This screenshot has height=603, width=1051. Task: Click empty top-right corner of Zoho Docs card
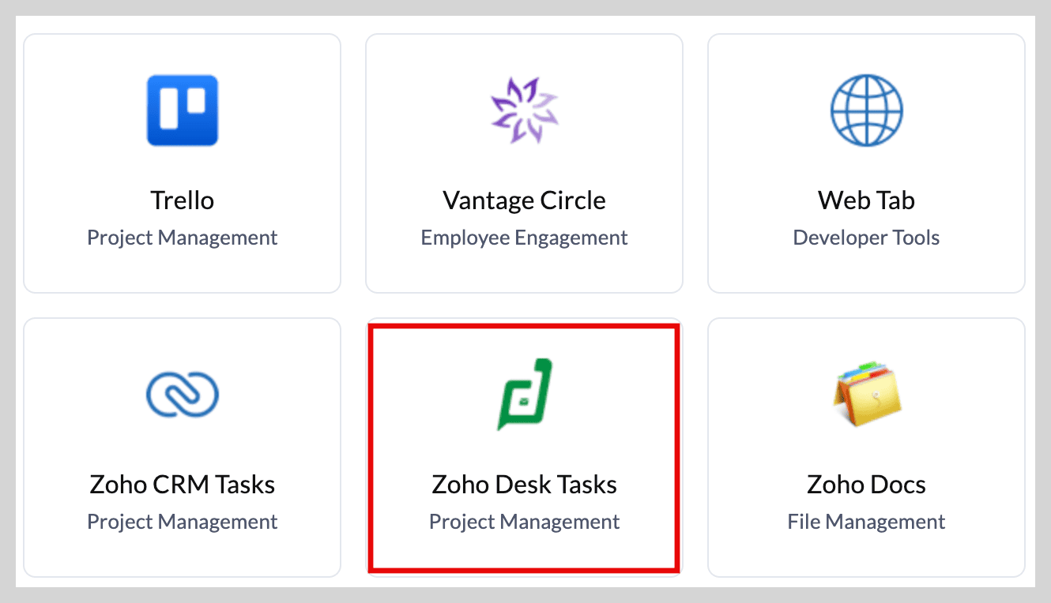point(1002,339)
